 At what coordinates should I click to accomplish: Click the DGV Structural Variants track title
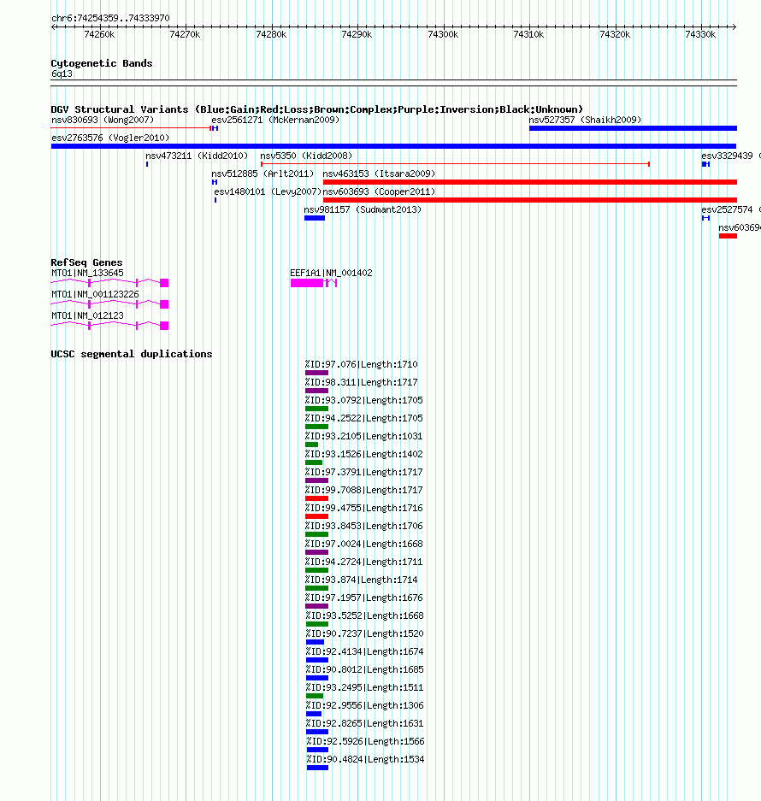pos(316,109)
